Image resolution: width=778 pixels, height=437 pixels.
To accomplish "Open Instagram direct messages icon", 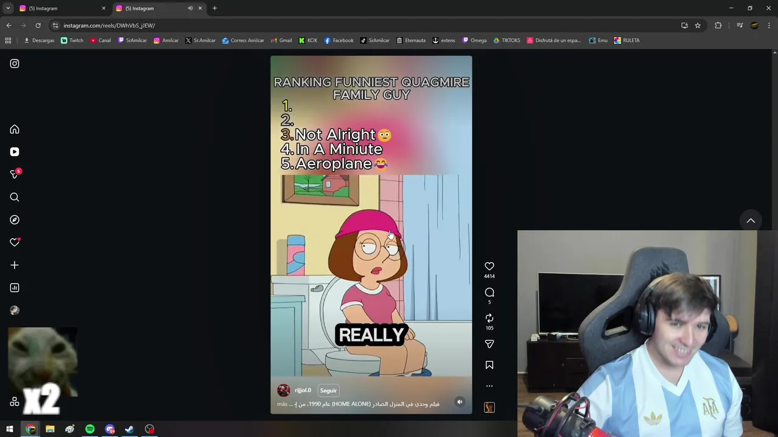I will (x=15, y=174).
